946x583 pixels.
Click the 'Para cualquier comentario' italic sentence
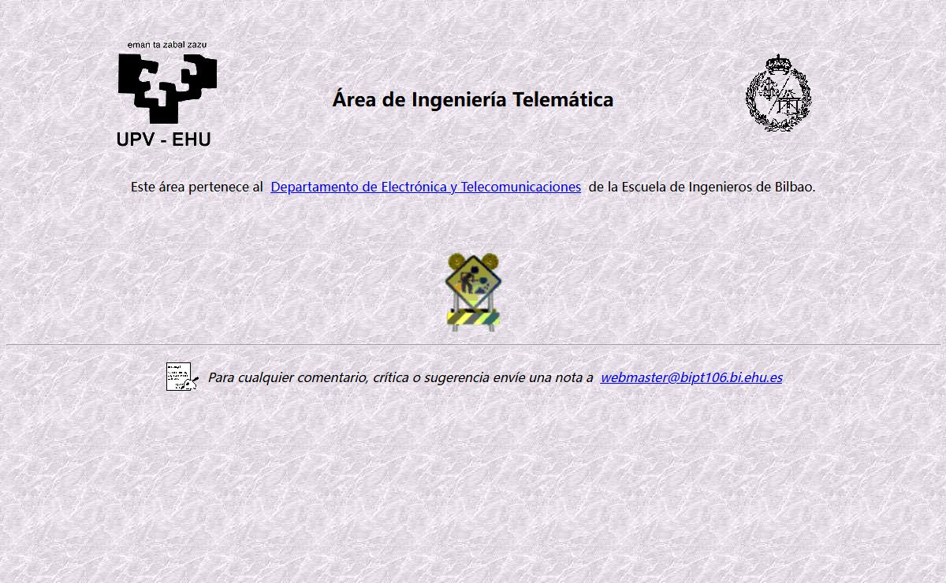point(400,377)
